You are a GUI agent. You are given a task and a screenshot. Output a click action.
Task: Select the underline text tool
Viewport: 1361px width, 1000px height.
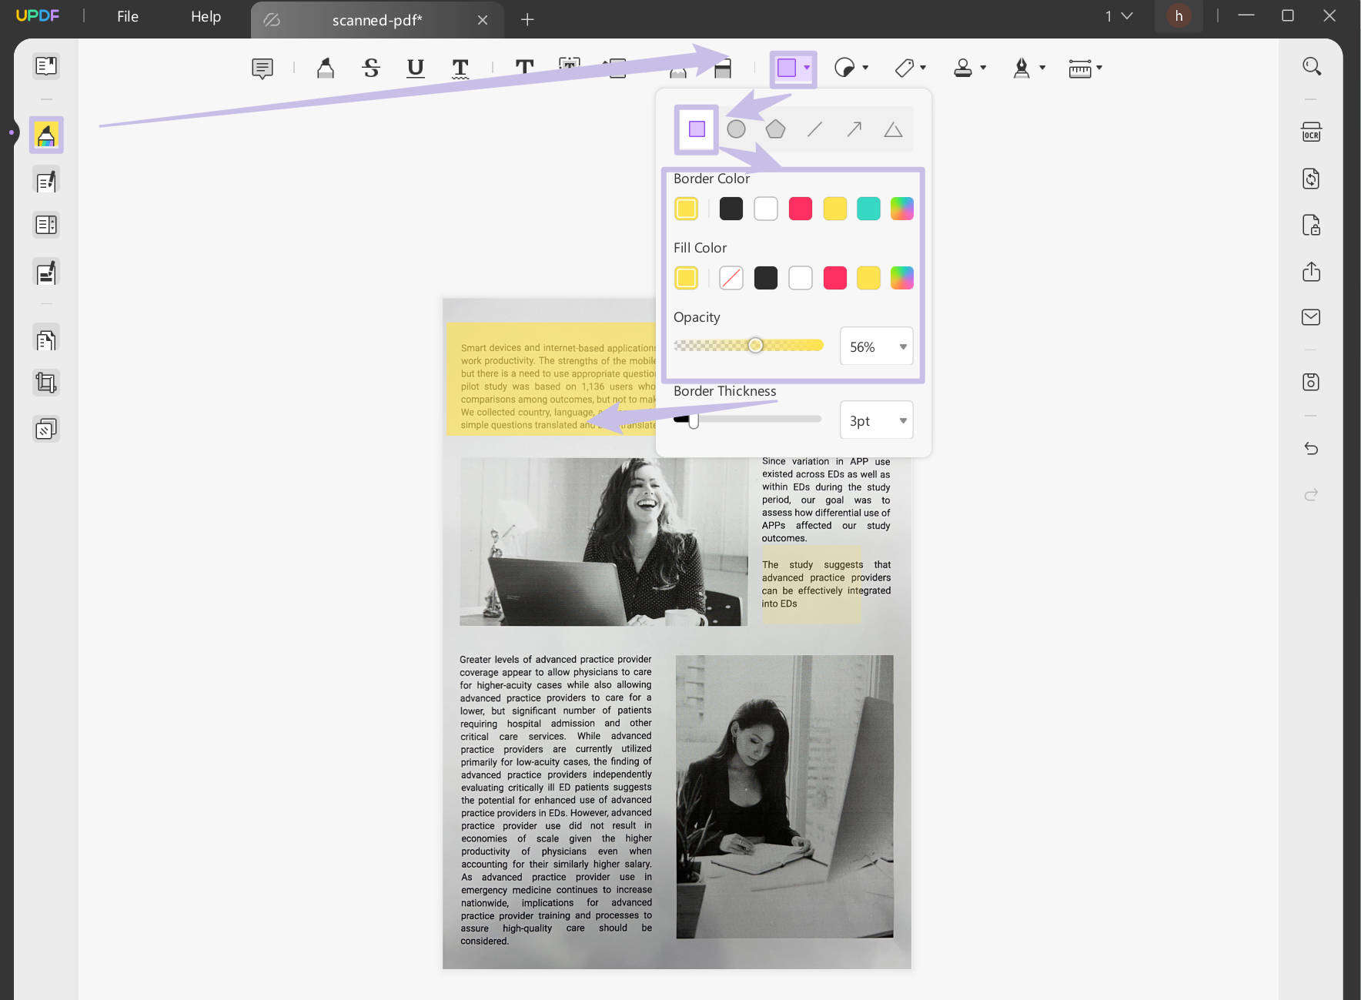(416, 69)
